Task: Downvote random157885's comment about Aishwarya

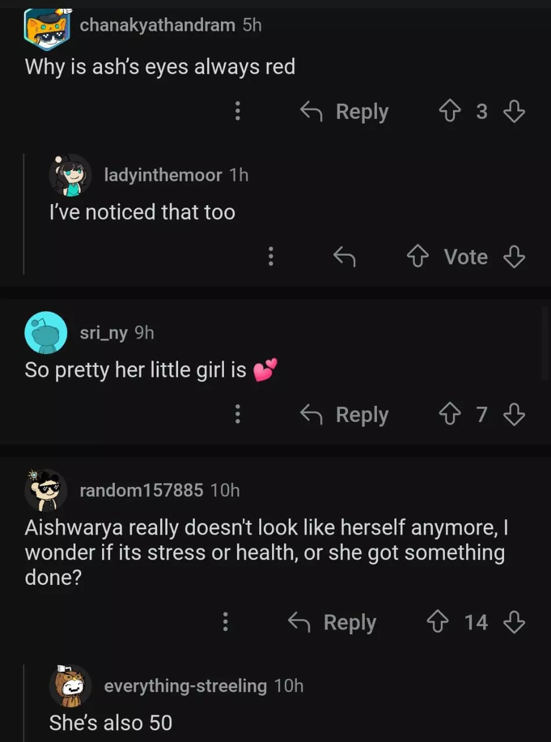Action: [514, 623]
